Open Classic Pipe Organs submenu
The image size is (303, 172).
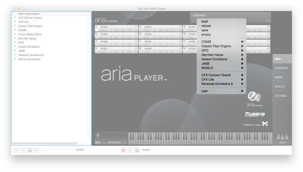pos(221,46)
